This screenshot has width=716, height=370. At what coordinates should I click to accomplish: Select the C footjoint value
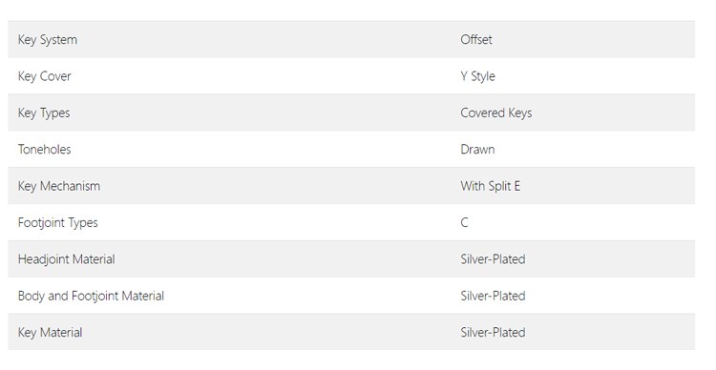coord(464,222)
